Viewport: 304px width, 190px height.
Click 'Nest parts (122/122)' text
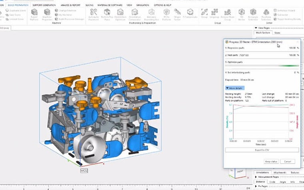coord(237,55)
